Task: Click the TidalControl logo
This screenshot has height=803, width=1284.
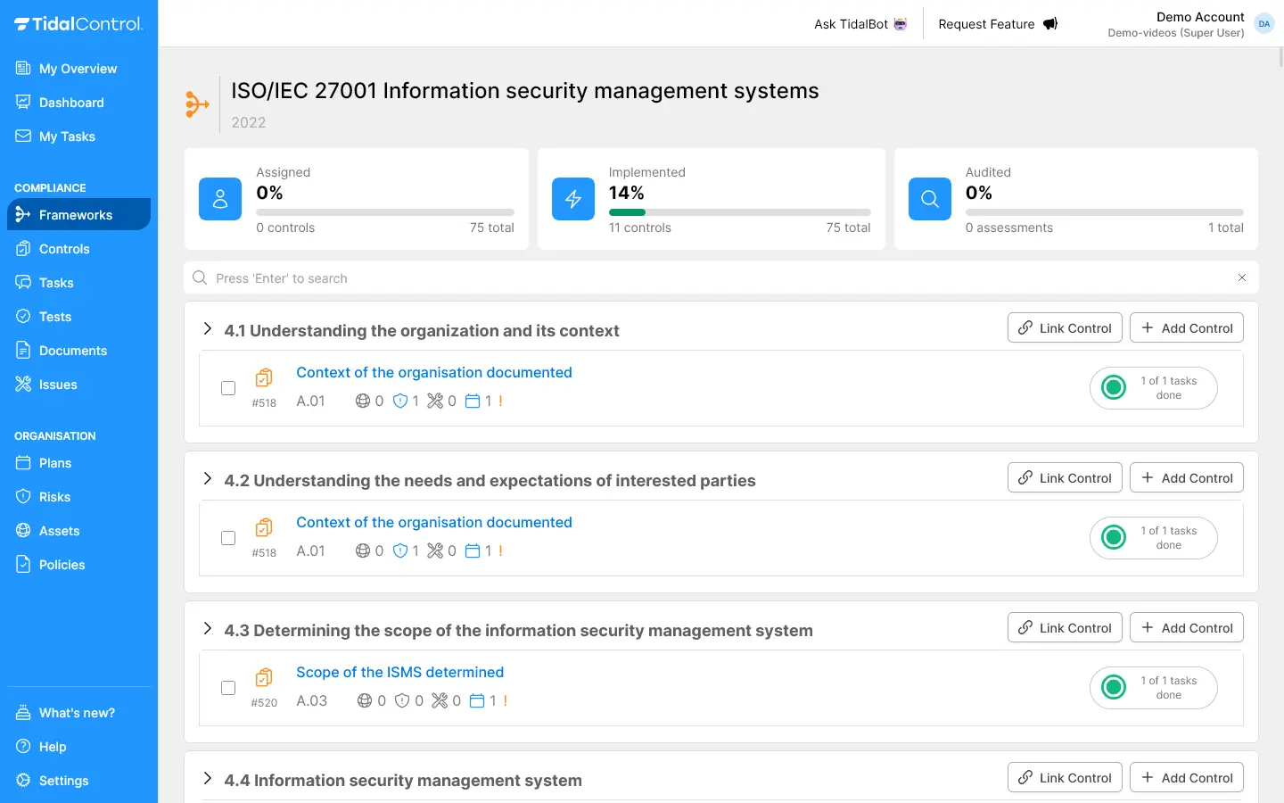Action: [78, 24]
